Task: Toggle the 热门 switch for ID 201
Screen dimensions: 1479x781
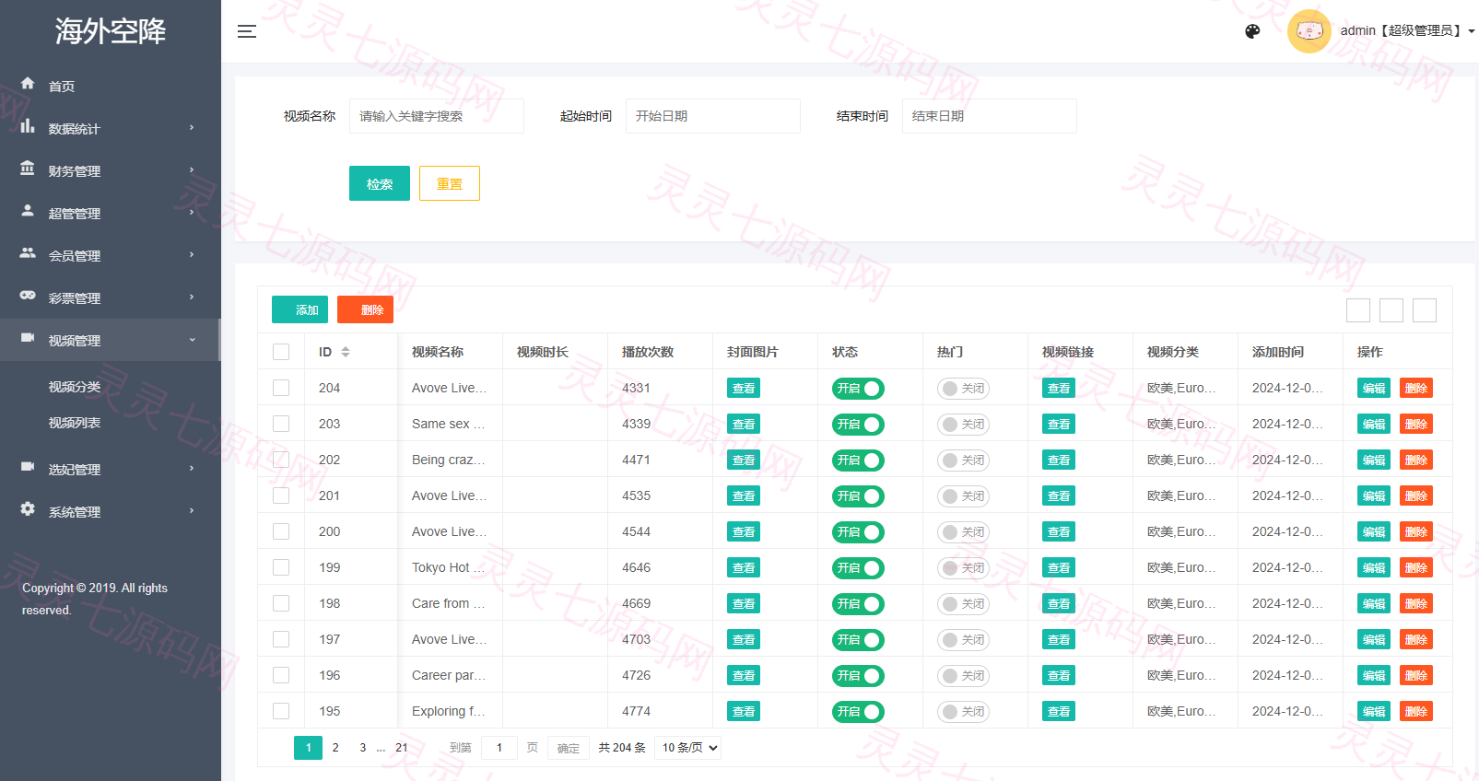Action: (x=963, y=496)
